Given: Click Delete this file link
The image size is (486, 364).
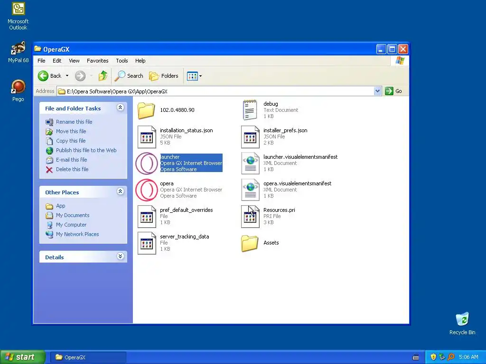Looking at the screenshot, I should pyautogui.click(x=72, y=169).
